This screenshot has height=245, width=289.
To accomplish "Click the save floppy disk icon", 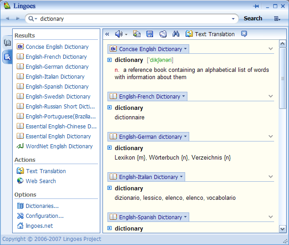I will pos(149,34).
